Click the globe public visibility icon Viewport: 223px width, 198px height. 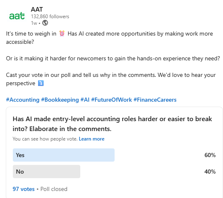45,23
